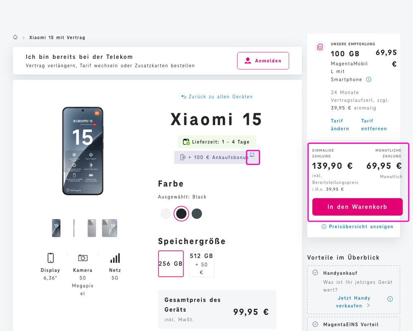Click the home icon in the breadcrumb

(15, 37)
